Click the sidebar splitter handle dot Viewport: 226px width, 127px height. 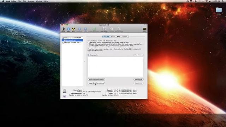pyautogui.click(x=84, y=61)
